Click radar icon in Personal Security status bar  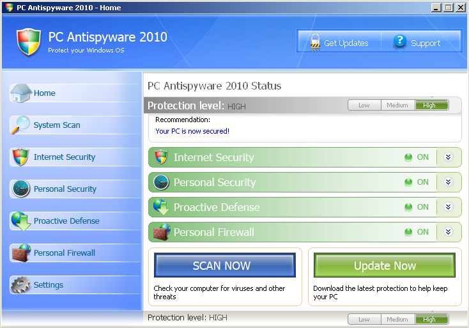click(x=161, y=182)
